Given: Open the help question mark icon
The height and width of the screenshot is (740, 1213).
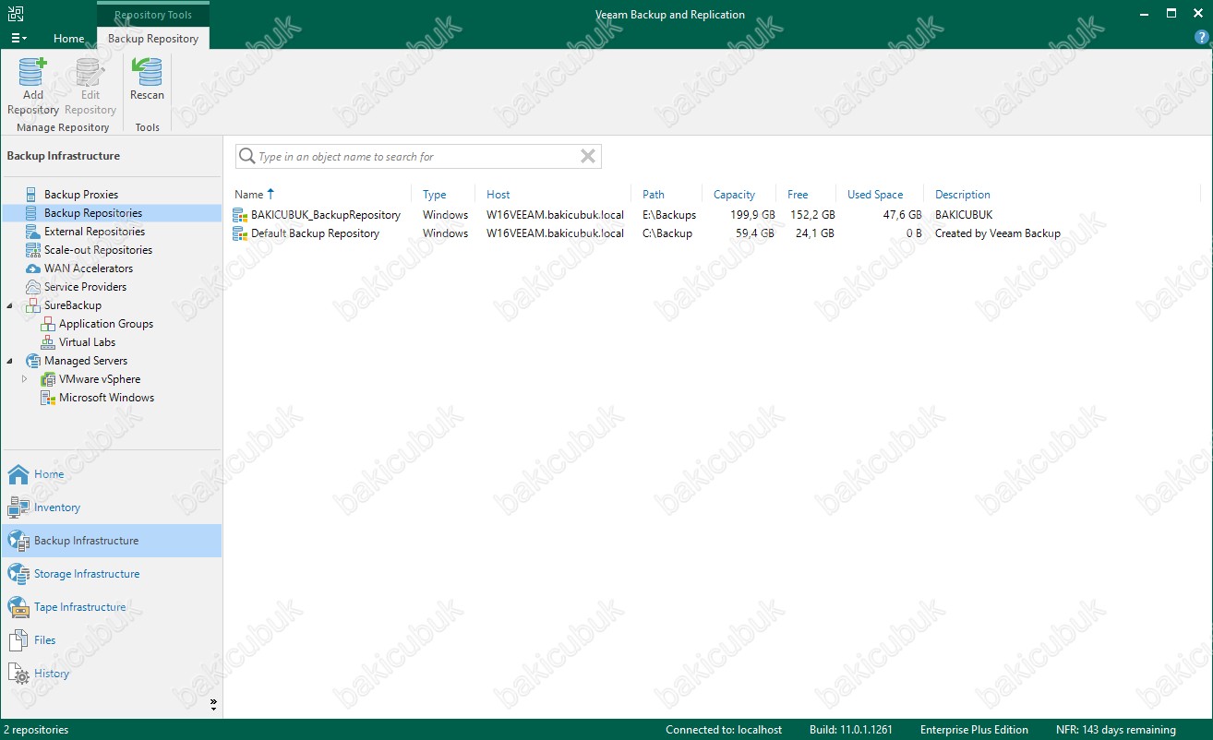Looking at the screenshot, I should (x=1201, y=38).
